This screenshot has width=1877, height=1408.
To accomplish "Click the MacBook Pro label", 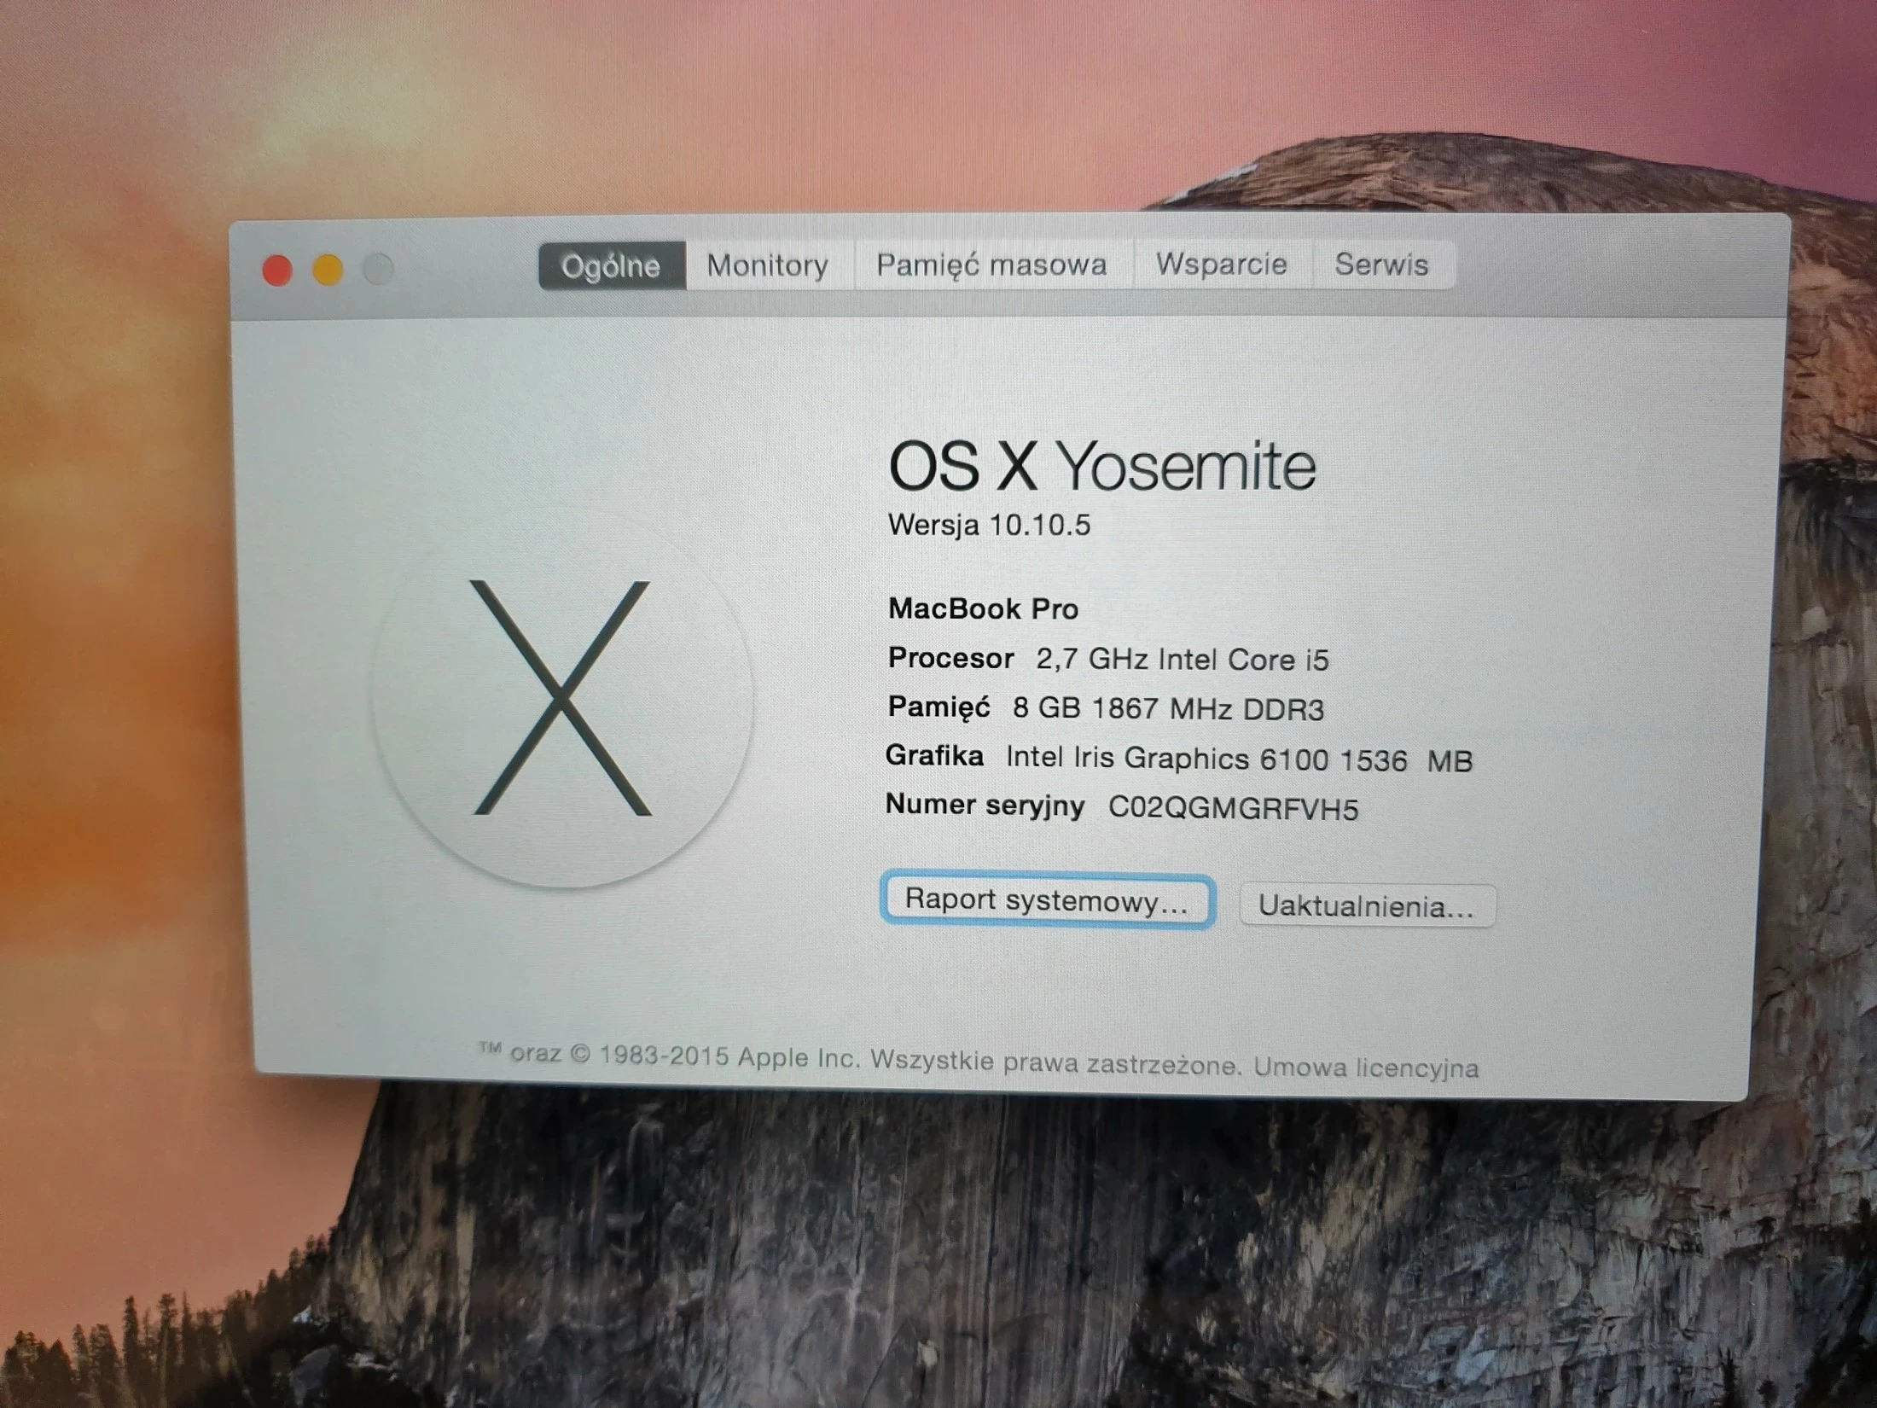I will [983, 608].
